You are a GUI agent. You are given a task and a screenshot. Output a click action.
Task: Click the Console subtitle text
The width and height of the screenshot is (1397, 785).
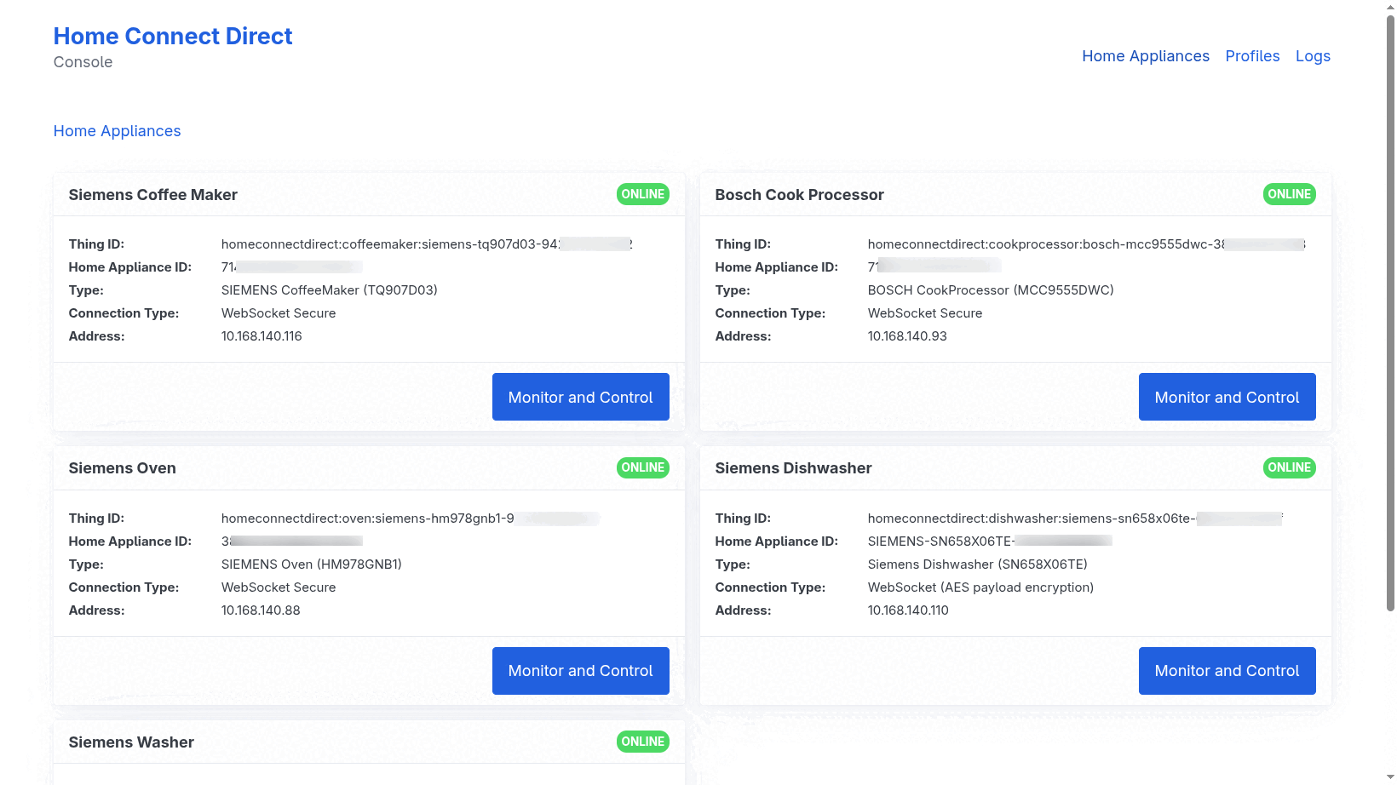pos(83,62)
